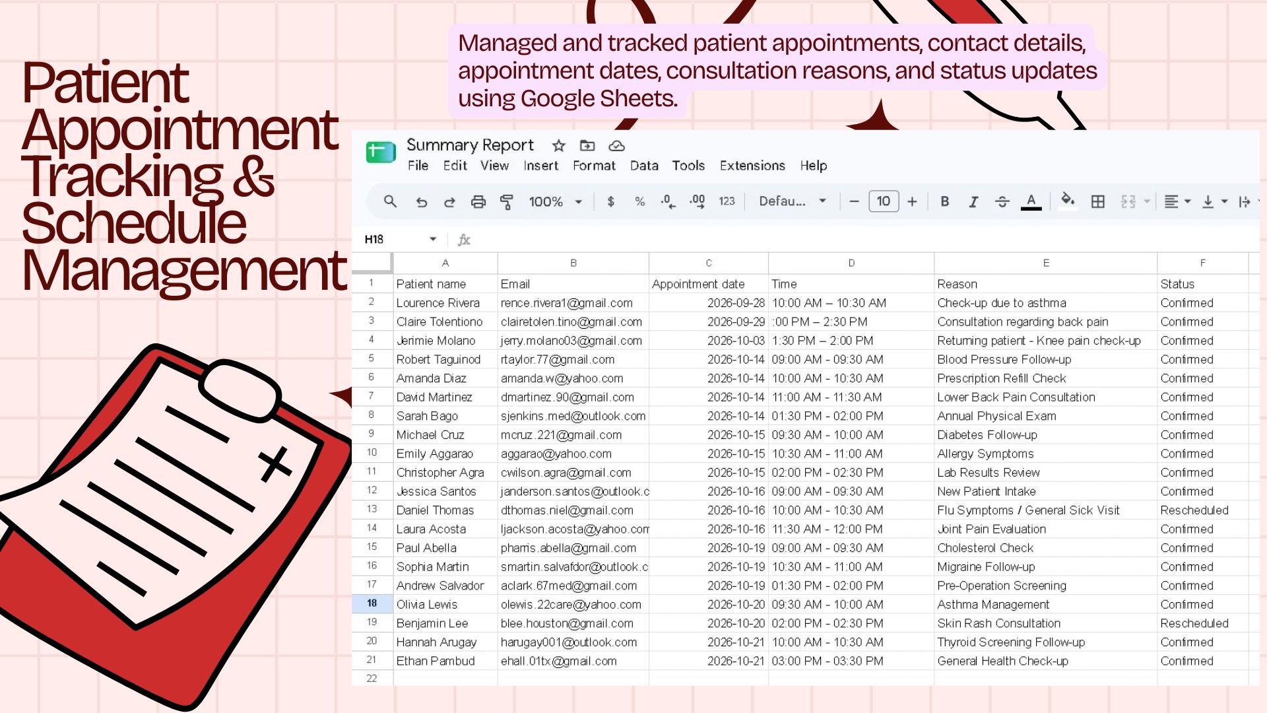Viewport: 1267px width, 713px height.
Task: Select the Paint format tool
Action: click(507, 202)
